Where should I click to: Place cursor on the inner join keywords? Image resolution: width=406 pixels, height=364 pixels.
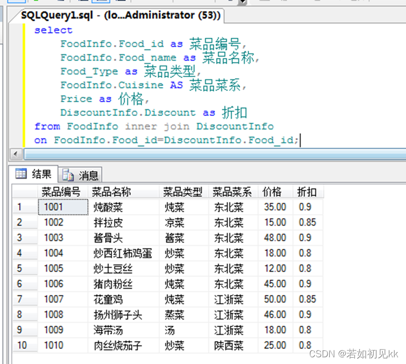[x=157, y=126]
